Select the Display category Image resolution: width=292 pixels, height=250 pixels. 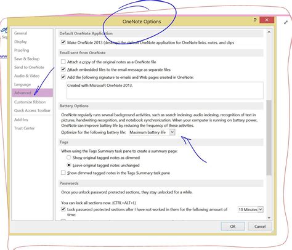[20, 42]
